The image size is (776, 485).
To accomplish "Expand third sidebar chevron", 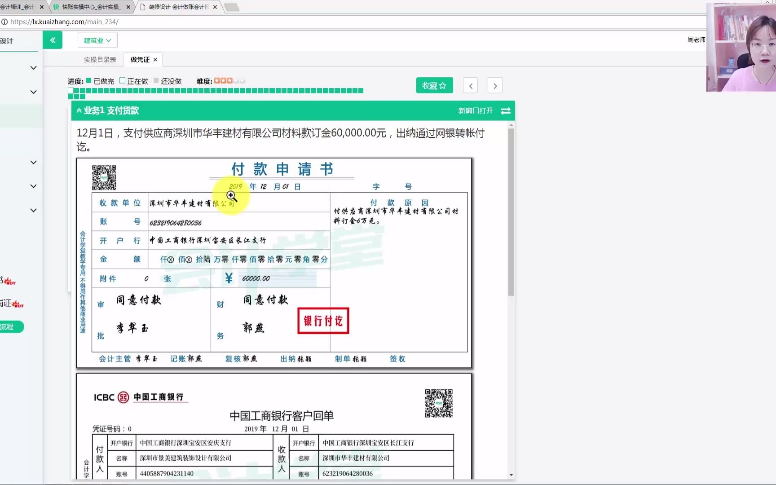I will pyautogui.click(x=33, y=163).
